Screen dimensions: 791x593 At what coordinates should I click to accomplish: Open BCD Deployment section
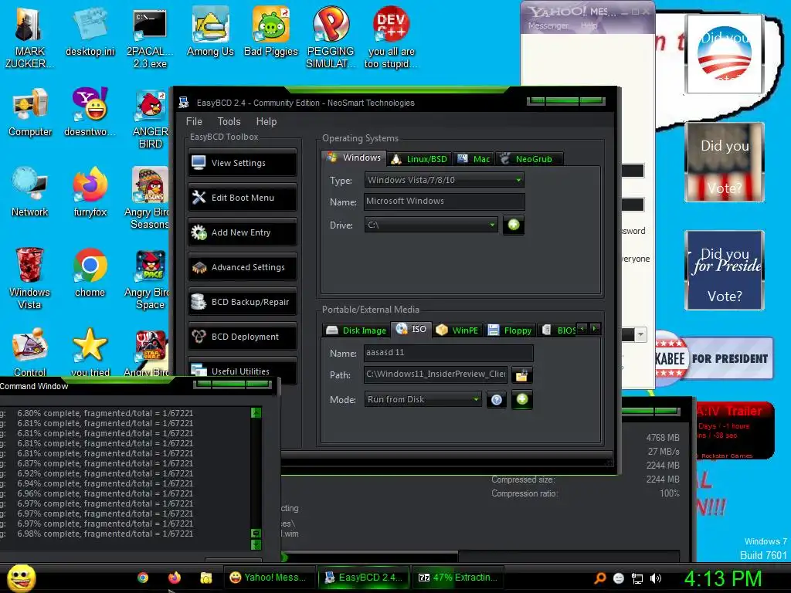[242, 337]
